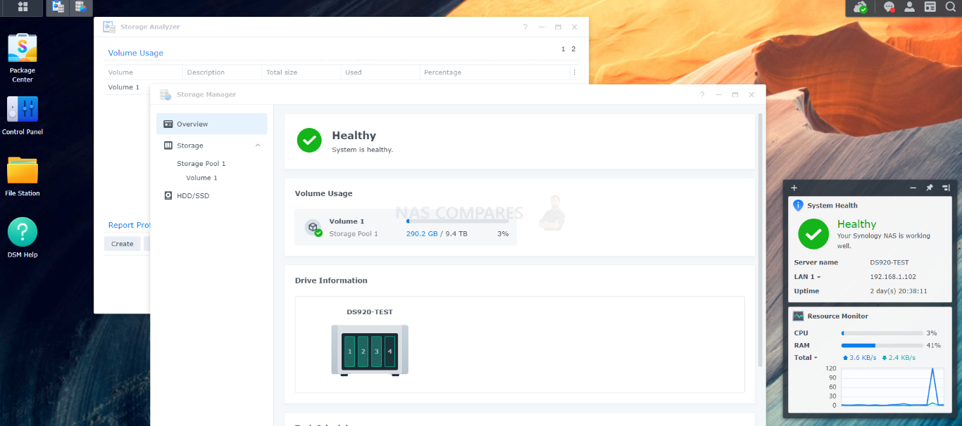Collapse the Storage section in sidebar
Viewport: 962px width, 426px height.
click(258, 146)
